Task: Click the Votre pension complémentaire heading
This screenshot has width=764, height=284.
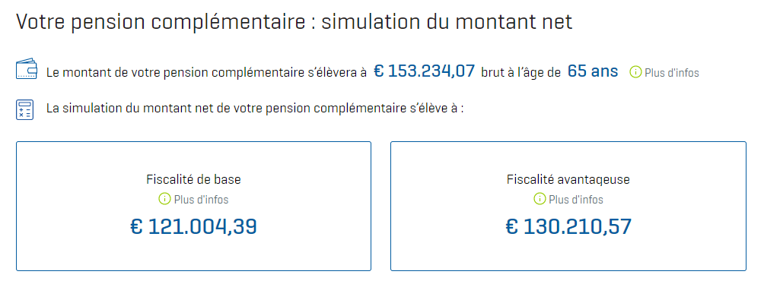Action: 294,23
